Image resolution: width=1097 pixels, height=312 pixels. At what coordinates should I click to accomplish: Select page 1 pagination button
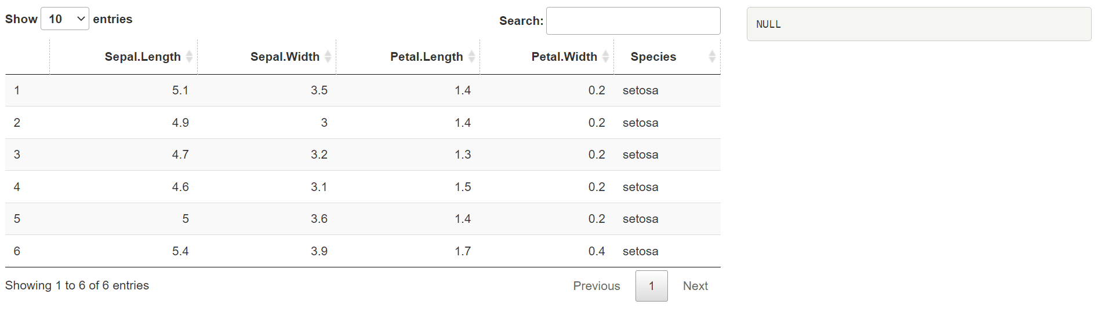(x=652, y=286)
